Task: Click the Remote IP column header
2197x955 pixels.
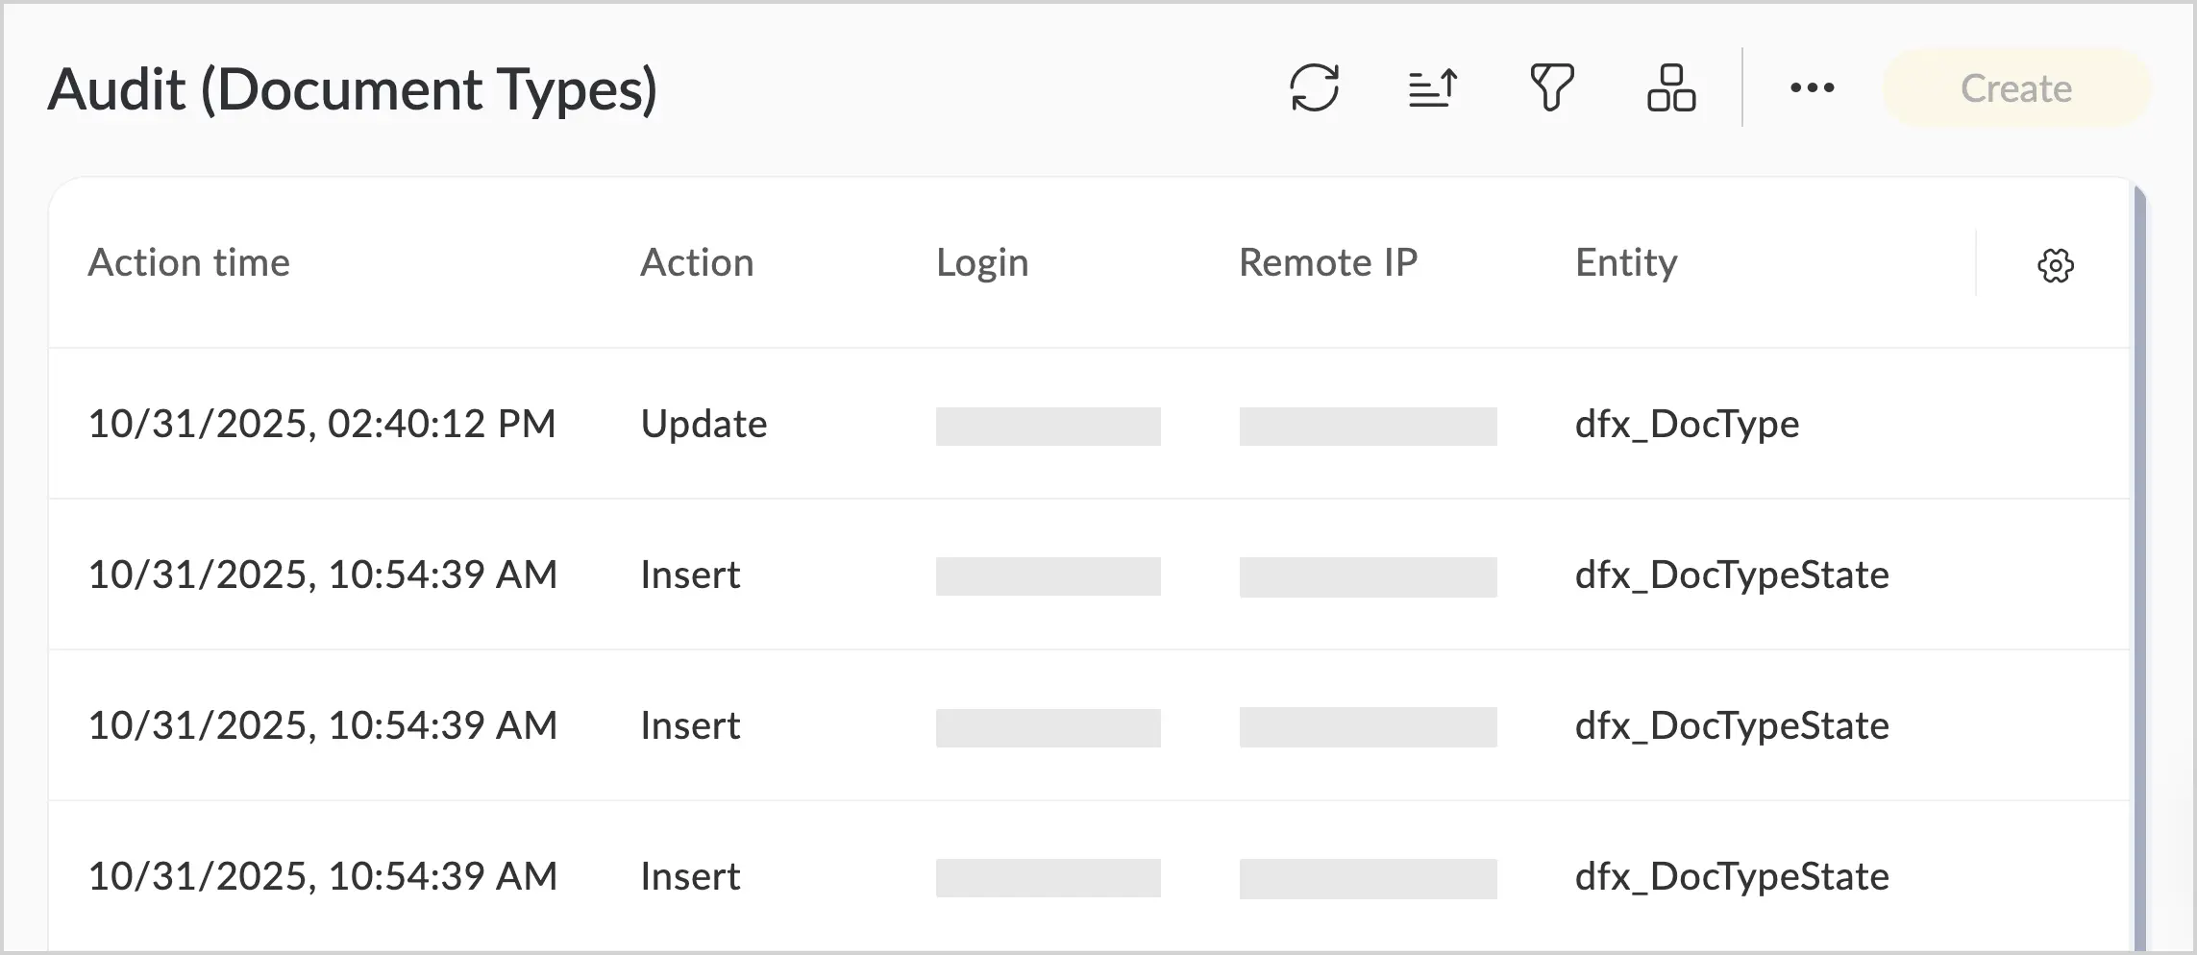Action: [1328, 262]
